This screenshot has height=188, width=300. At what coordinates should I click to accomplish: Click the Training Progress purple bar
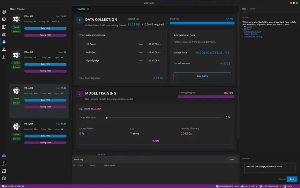pyautogui.click(x=206, y=97)
